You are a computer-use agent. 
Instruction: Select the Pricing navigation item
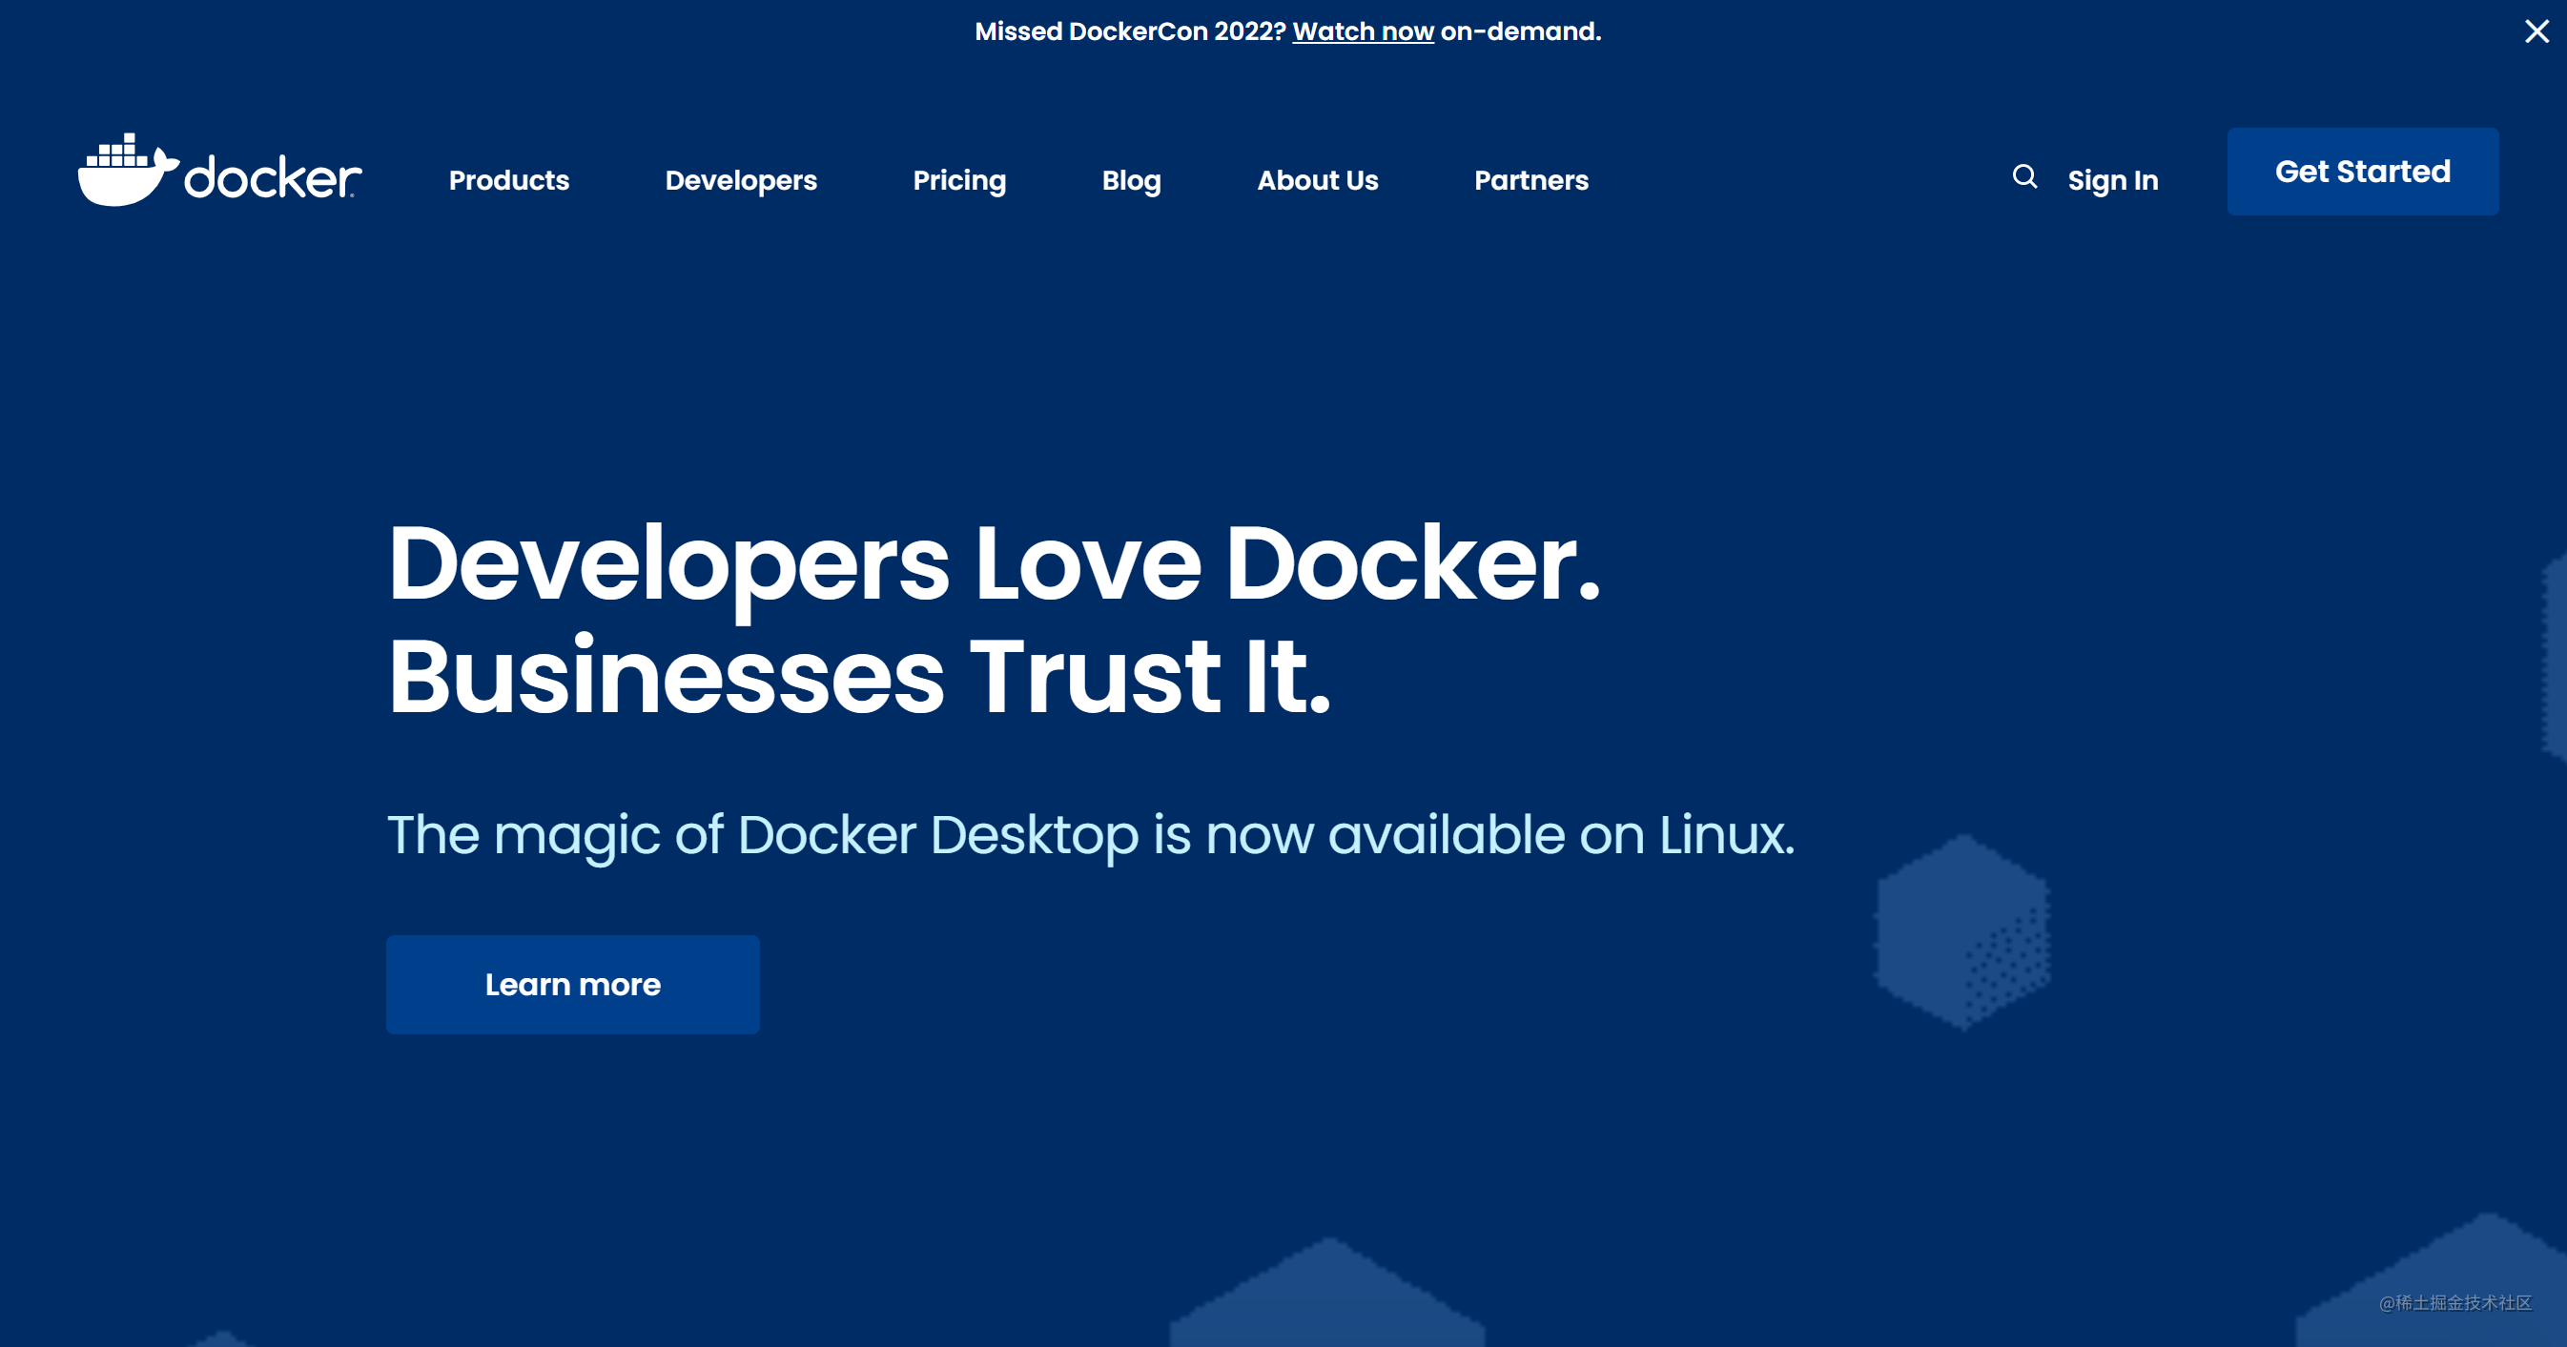958,180
